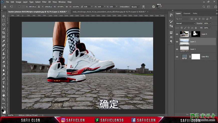Click the W scale percentage field
The image size is (218, 123).
pos(60,7)
